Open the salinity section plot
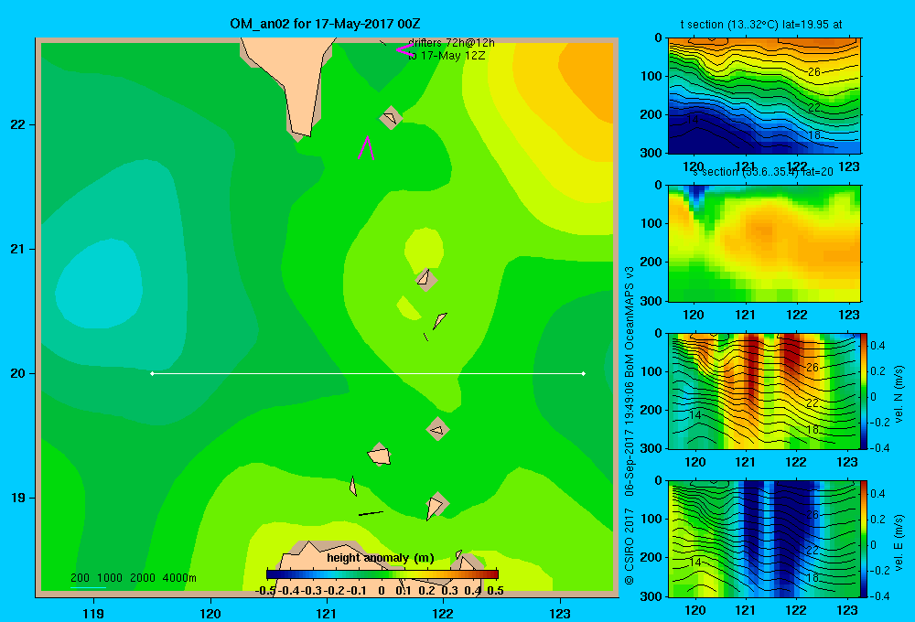Image resolution: width=915 pixels, height=622 pixels. (764, 243)
